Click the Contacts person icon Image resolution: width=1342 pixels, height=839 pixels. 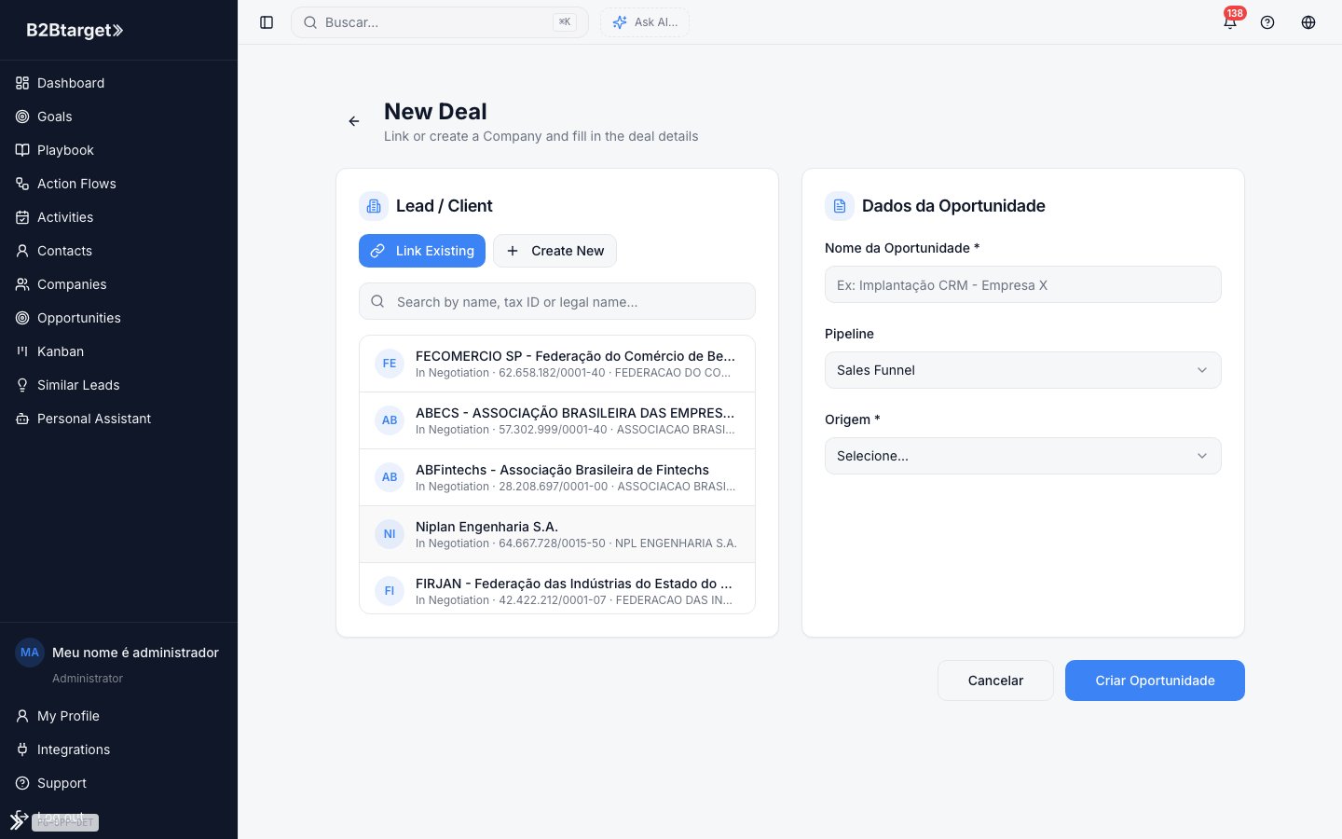click(x=22, y=251)
